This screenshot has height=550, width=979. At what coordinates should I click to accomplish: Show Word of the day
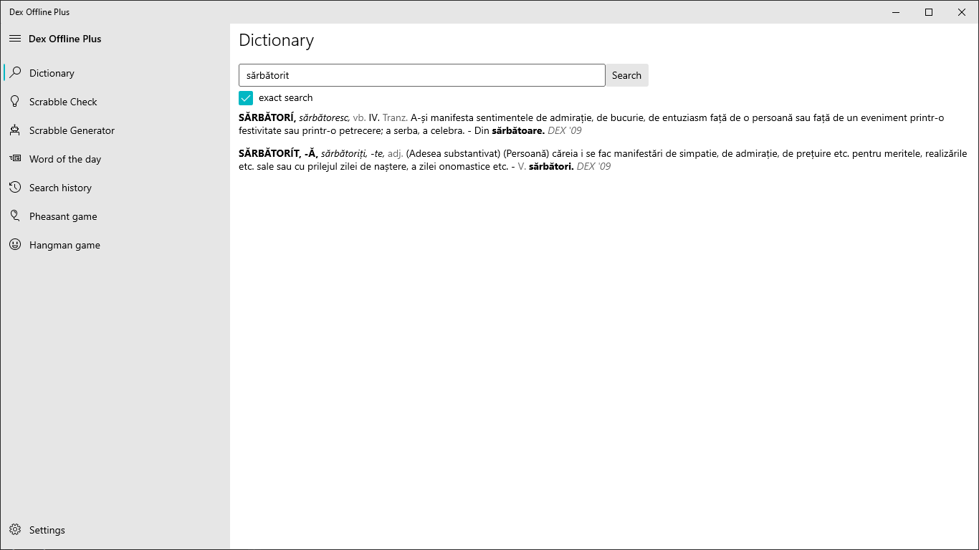pos(115,159)
